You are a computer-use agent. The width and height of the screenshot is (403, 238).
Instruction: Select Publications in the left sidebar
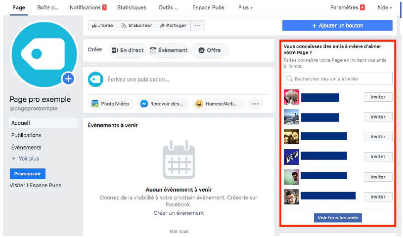coord(26,135)
